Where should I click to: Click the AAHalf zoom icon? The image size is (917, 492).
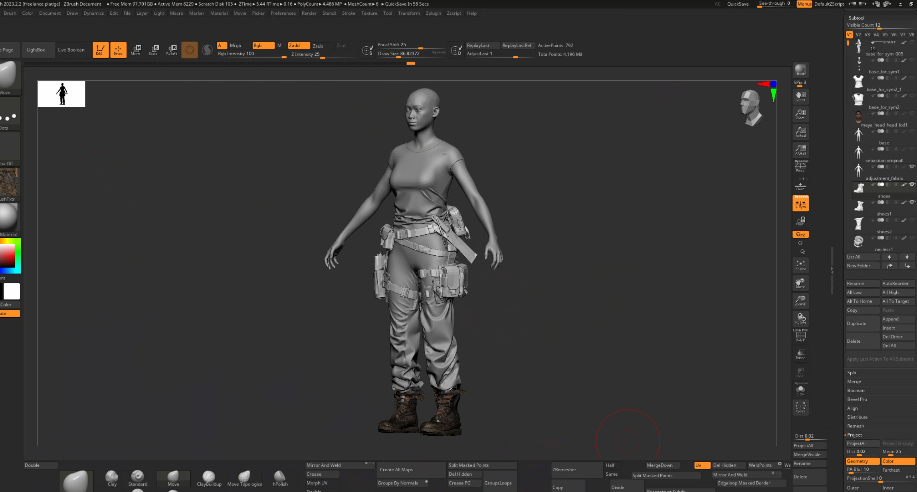[x=800, y=150]
